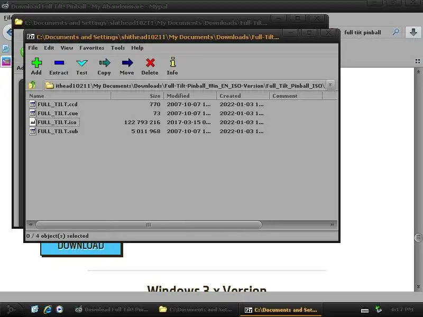Select the FULL_TILT.iso file
The height and width of the screenshot is (317, 423).
(x=57, y=122)
